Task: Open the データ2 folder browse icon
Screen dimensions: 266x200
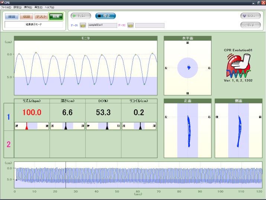Action: click(130, 25)
